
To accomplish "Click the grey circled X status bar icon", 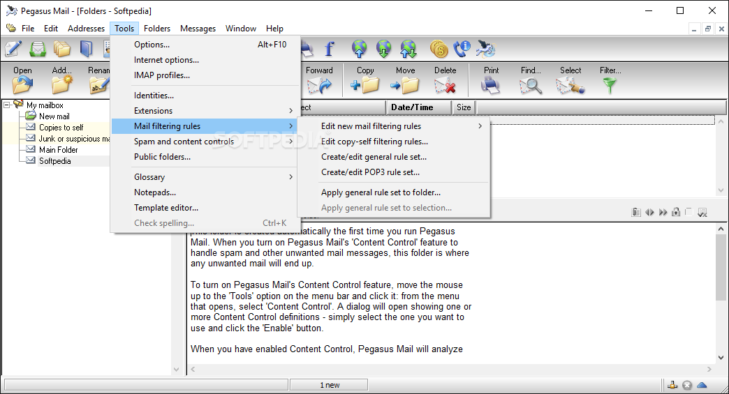I will pyautogui.click(x=687, y=385).
